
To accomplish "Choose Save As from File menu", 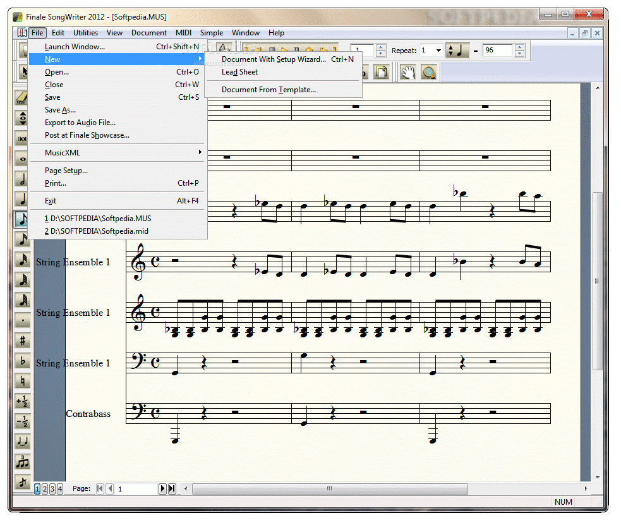I will 118,110.
